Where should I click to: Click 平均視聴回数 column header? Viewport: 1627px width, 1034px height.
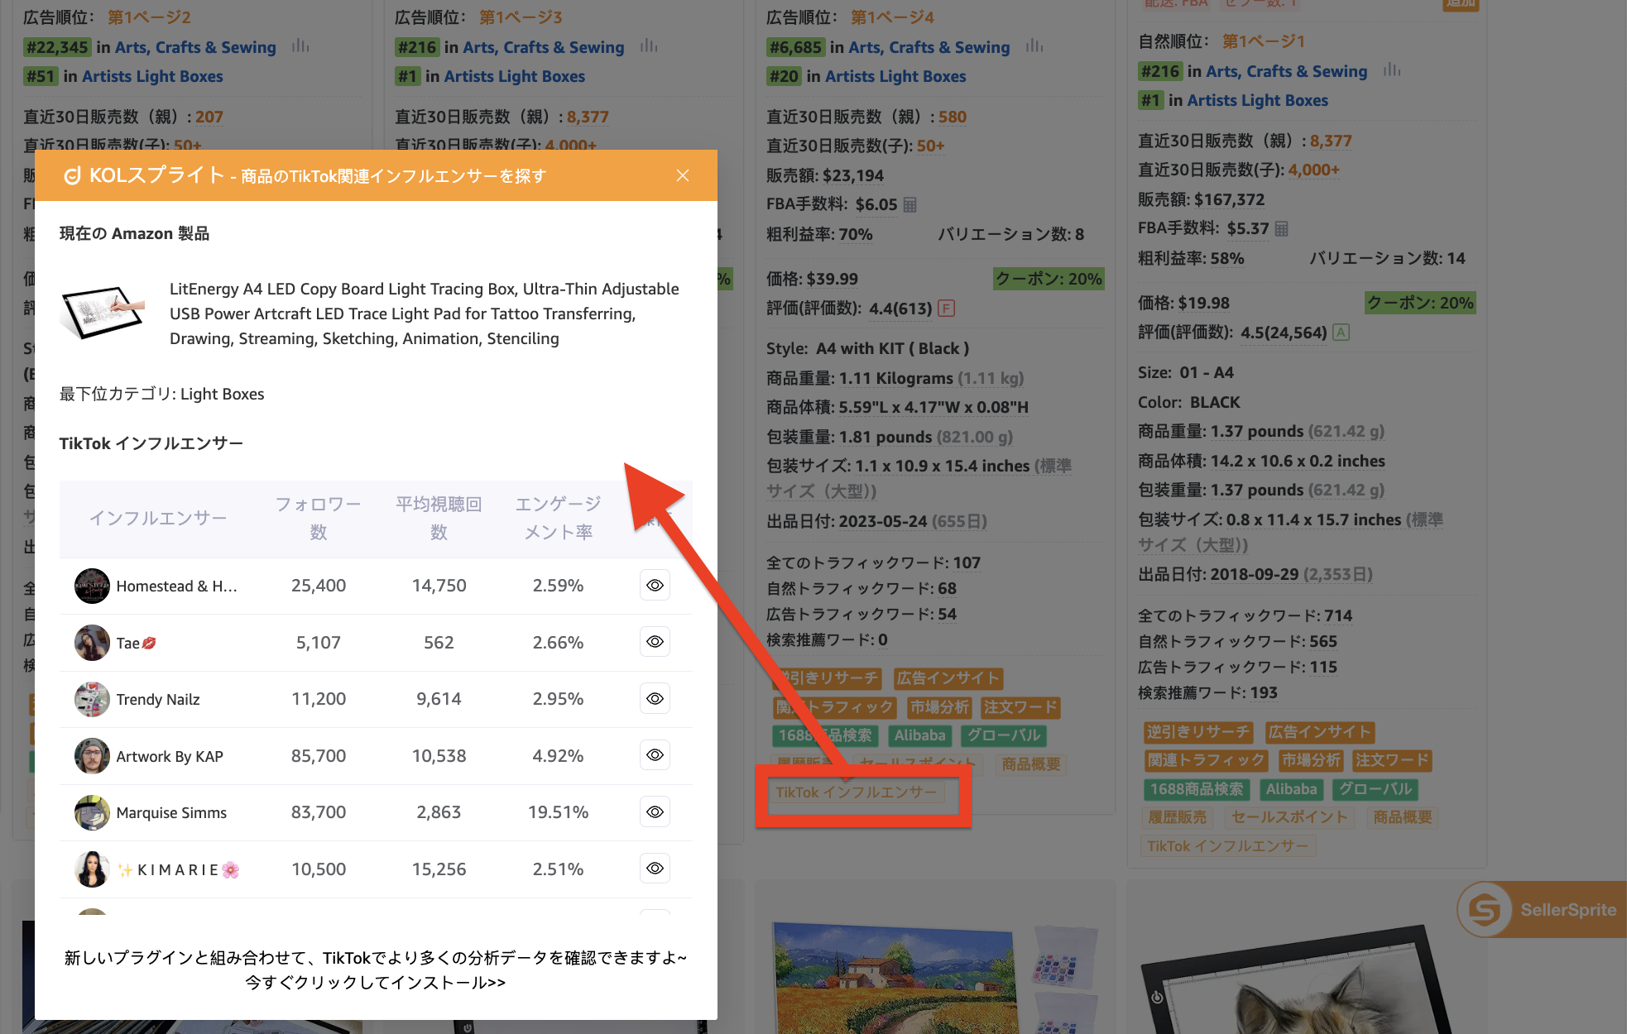click(439, 518)
